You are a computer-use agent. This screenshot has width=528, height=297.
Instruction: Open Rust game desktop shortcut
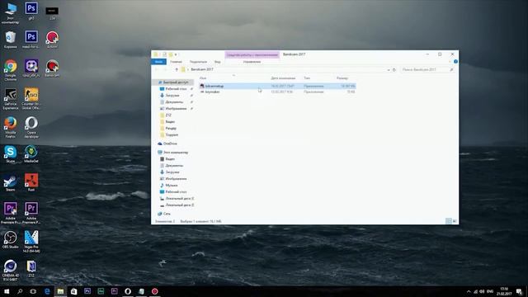point(31,183)
